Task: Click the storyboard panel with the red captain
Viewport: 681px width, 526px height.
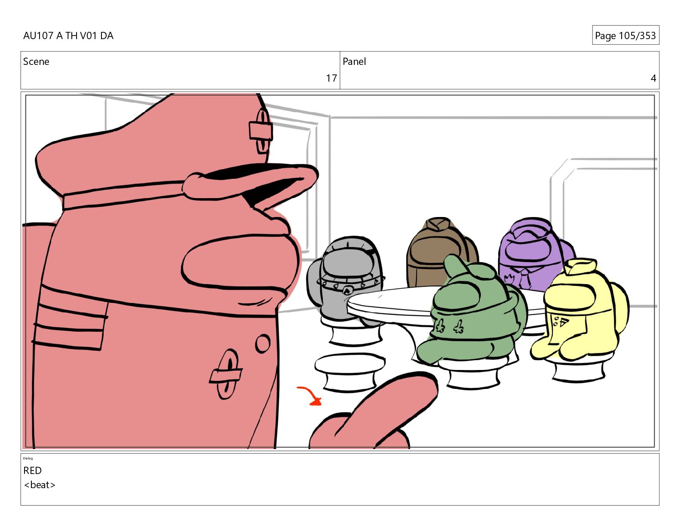Action: [x=340, y=271]
